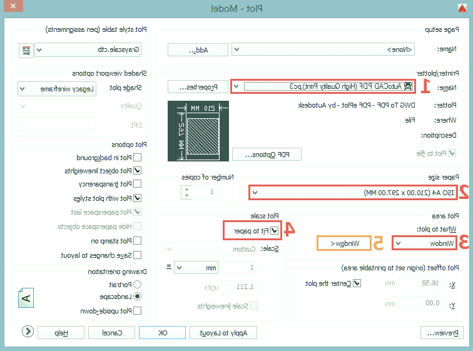Open PDF Options... button
This screenshot has width=473, height=351.
(267, 155)
